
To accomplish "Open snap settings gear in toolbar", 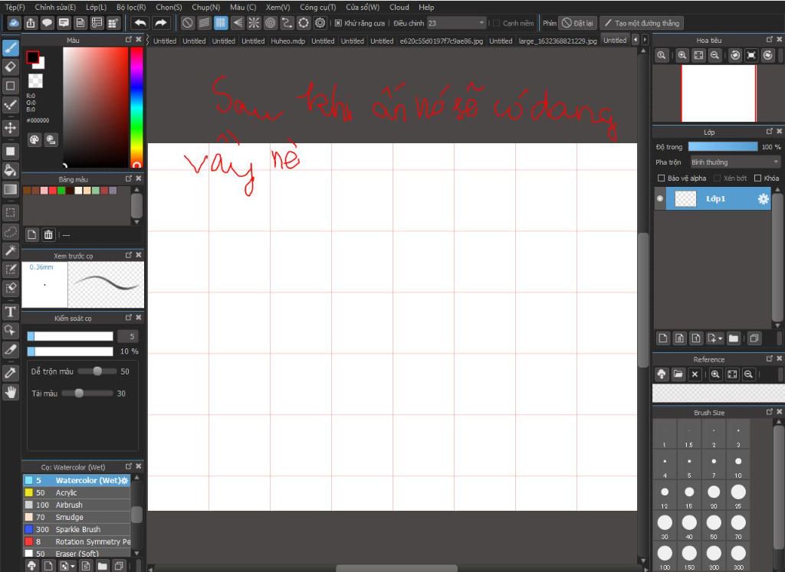I will pyautogui.click(x=320, y=23).
